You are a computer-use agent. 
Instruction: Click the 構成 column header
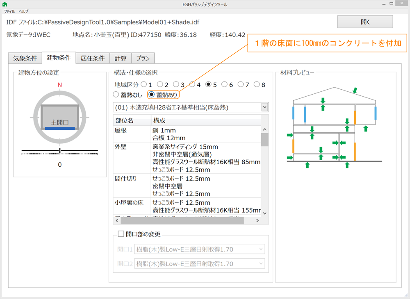click(206, 120)
